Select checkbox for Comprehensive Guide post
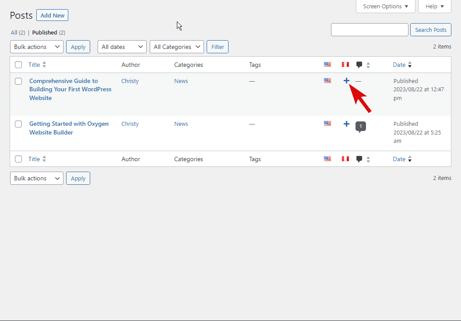 tap(18, 81)
